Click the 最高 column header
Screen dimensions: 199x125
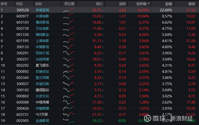pyautogui.click(x=192, y=4)
